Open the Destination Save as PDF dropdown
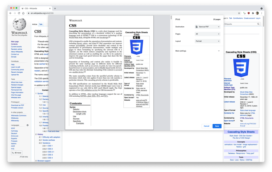This screenshot has height=172, width=272. coord(208,27)
